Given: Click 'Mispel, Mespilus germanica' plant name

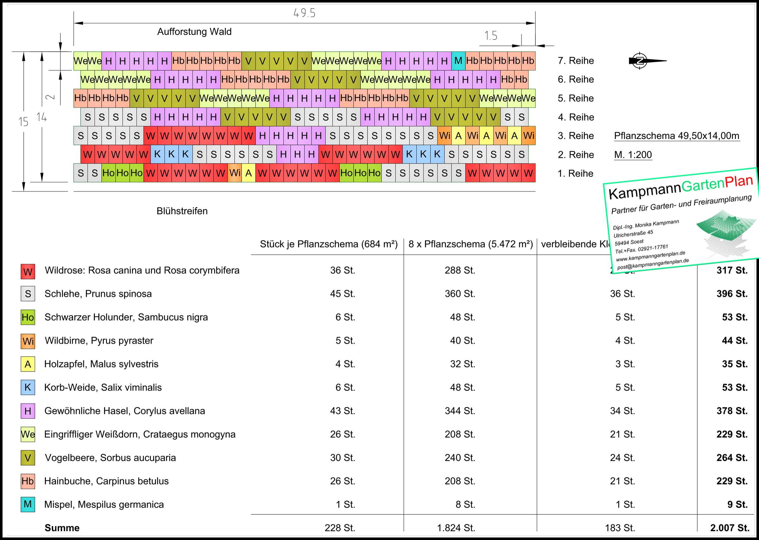Looking at the screenshot, I should 104,505.
